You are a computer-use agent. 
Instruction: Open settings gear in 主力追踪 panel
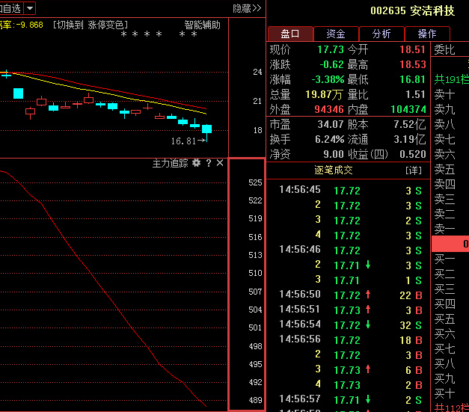pyautogui.click(x=196, y=162)
